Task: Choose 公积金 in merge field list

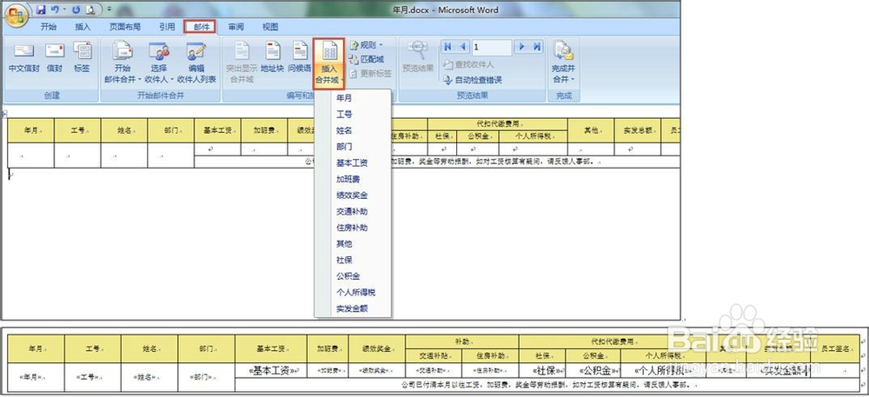Action: tap(348, 276)
